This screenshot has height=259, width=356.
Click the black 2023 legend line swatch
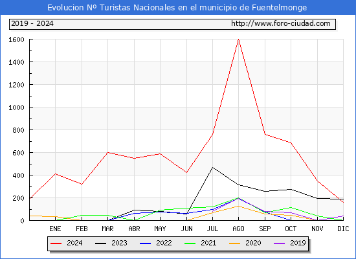[x=100, y=243]
